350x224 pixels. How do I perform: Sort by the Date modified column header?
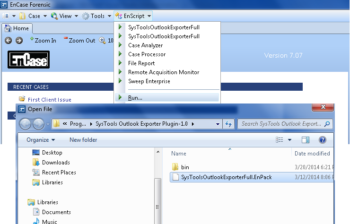pos(312,154)
